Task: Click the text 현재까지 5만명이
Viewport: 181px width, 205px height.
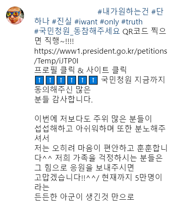Action: pyautogui.click(x=132, y=177)
